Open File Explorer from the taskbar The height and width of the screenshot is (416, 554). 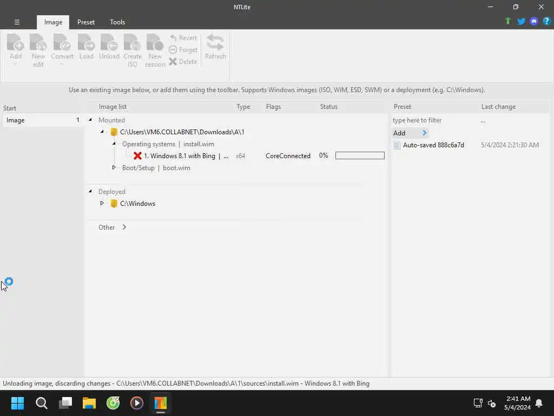pos(89,403)
